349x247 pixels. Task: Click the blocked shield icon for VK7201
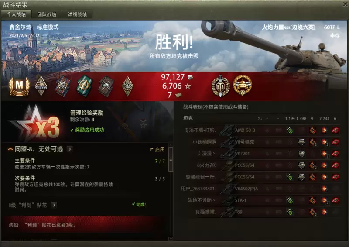point(301,154)
